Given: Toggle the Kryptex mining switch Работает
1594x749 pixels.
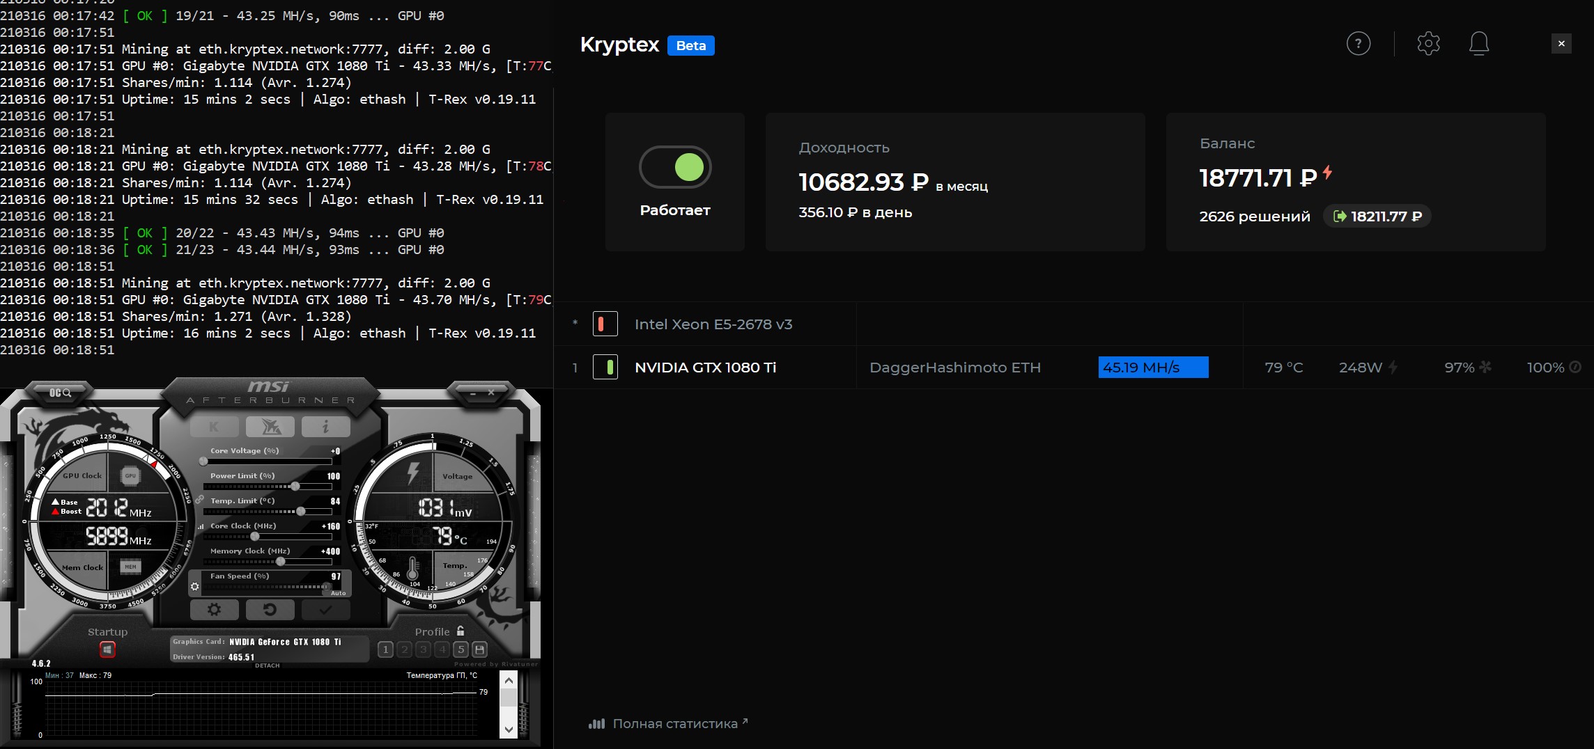Looking at the screenshot, I should click(x=675, y=167).
